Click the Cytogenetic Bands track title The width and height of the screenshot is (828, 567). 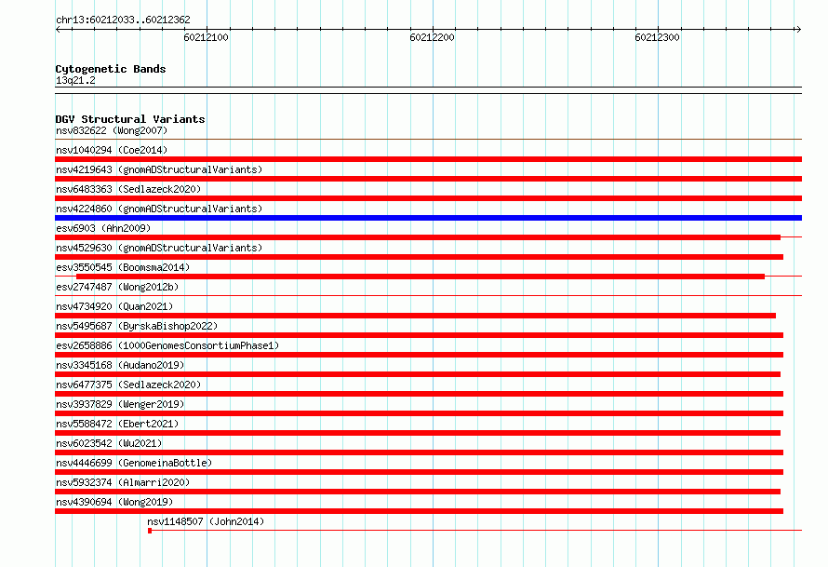(x=111, y=69)
